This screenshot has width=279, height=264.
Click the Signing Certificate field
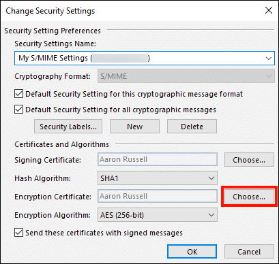click(x=158, y=159)
